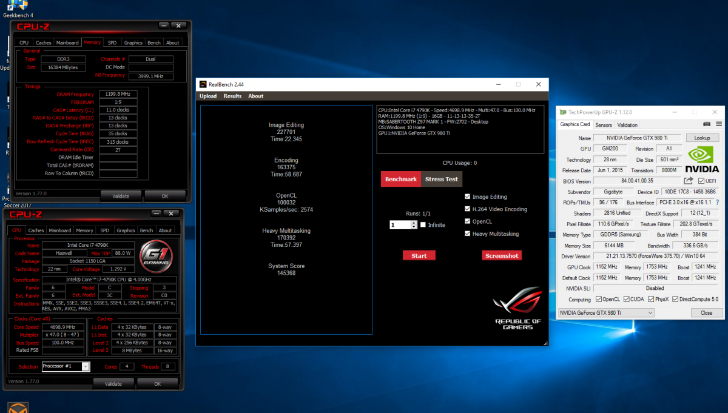Screen dimensions: 728x413
Task: Click the CUDA checkbox in GPU-Z
Action: pyautogui.click(x=625, y=299)
